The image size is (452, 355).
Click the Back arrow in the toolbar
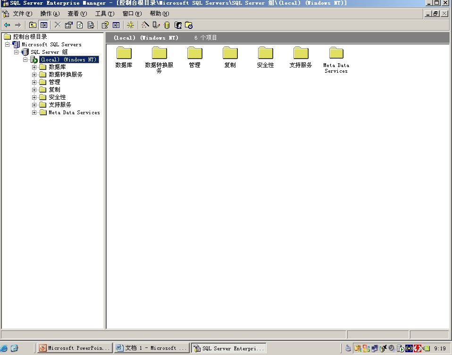click(x=7, y=25)
